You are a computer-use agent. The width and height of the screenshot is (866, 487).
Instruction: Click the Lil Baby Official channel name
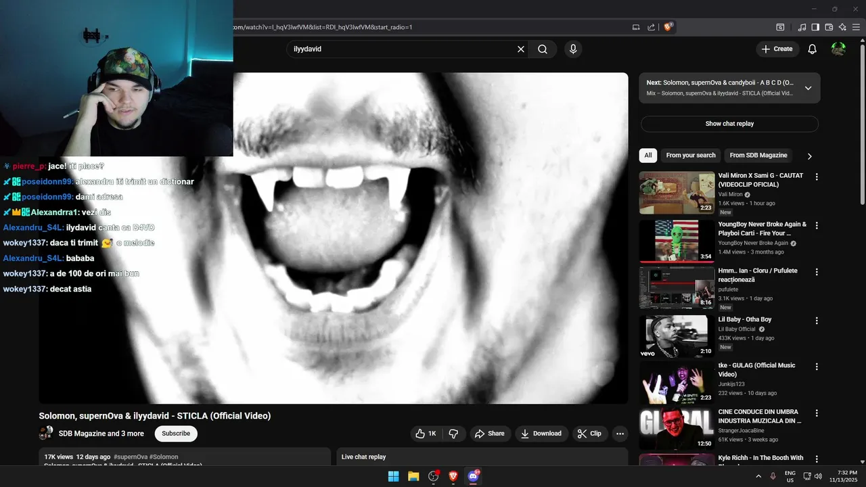(737, 329)
